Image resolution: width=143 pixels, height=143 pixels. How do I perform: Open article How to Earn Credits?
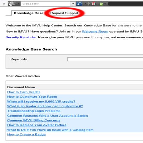[24, 92]
